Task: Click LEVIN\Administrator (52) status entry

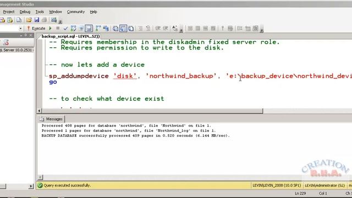Action: click(324, 185)
